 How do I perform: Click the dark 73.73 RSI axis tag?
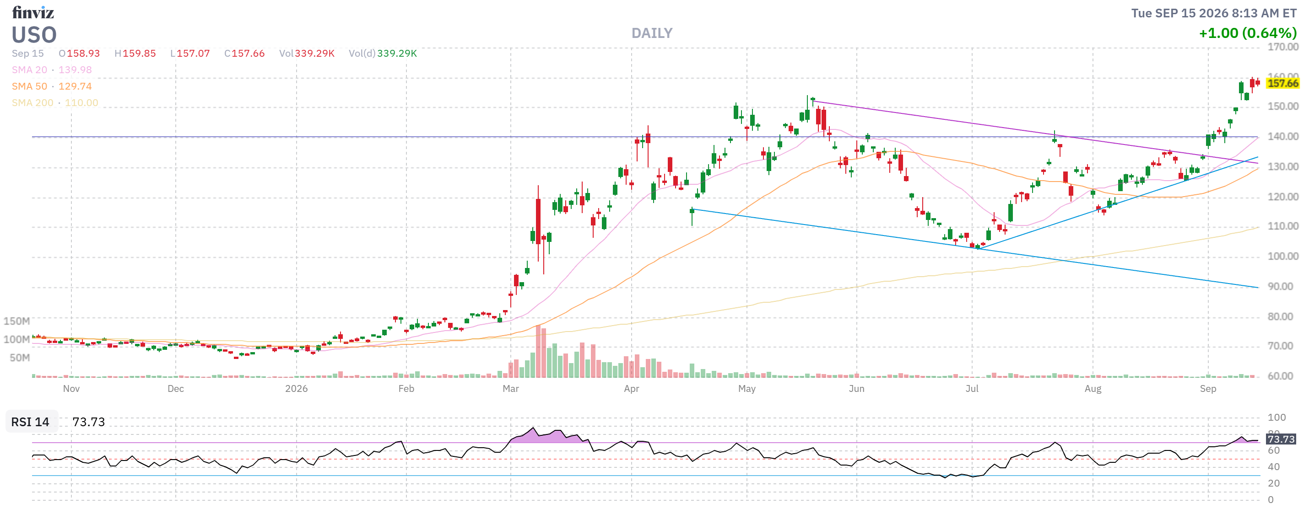(1281, 439)
